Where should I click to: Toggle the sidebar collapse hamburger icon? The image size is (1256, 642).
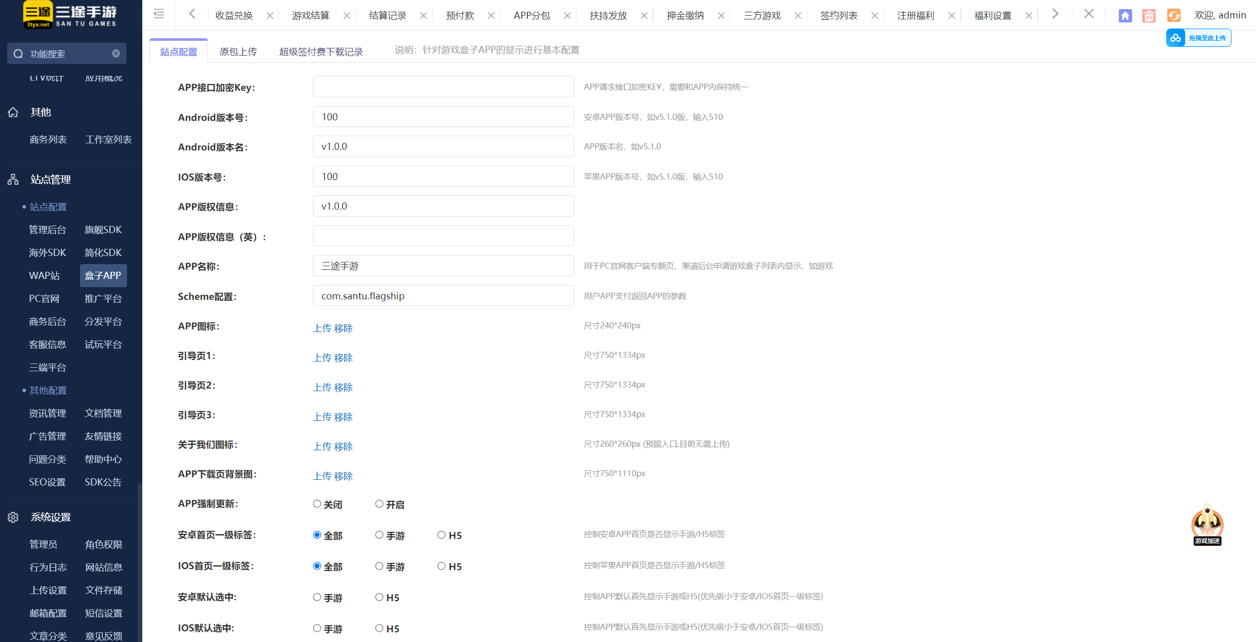159,14
